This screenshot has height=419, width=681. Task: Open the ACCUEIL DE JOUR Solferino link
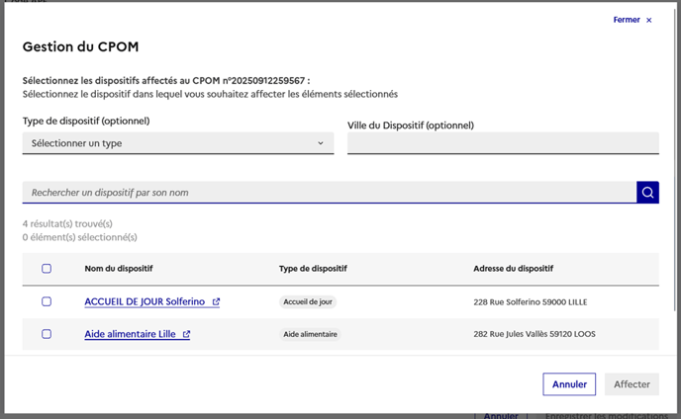[x=145, y=301]
